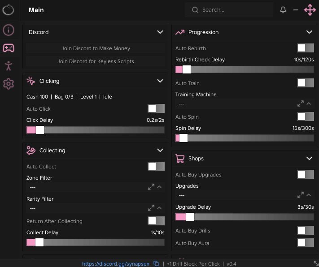Expand Upgrades list with arrows icon
The height and width of the screenshot is (267, 319).
pyautogui.click(x=301, y=195)
